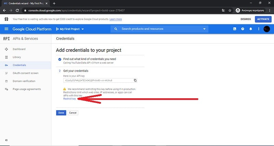Go to OAuth consent screen
The image size is (274, 146).
[x=25, y=73]
